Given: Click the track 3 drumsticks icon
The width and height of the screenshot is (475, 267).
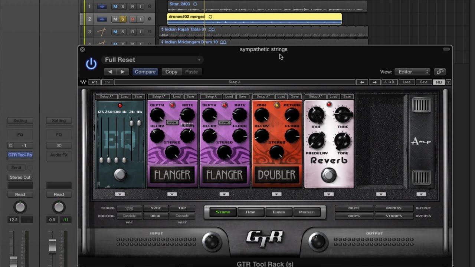Looking at the screenshot, I should [101, 32].
